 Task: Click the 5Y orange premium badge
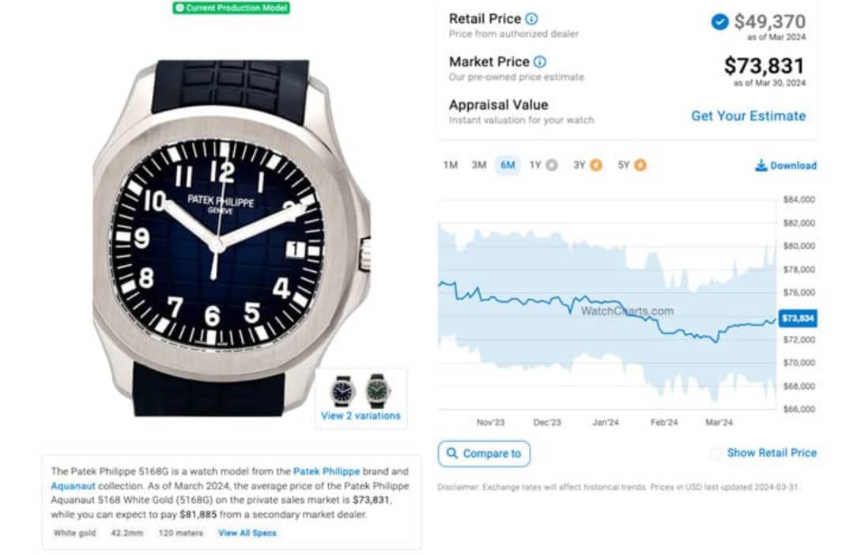[x=640, y=165]
